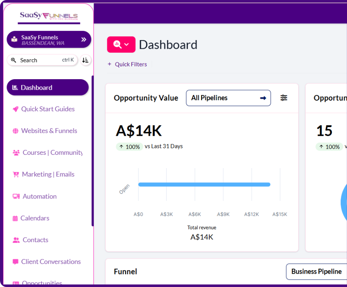Open the Business Pipeline dropdown
Screen dimensions: 347x287
point(316,271)
